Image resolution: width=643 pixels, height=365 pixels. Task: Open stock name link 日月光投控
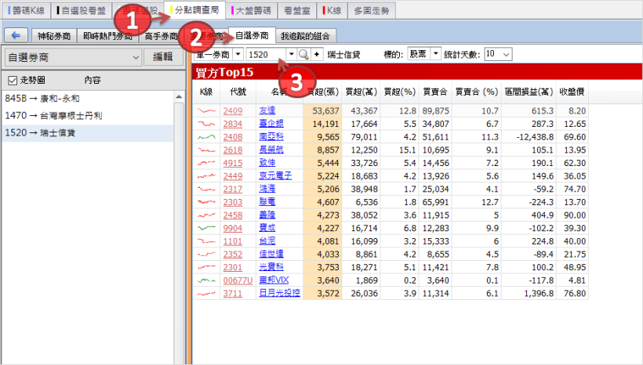point(279,293)
